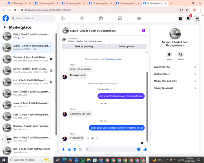This screenshot has width=204, height=163.
Task: Mute this chat using bell icon
Action: click(x=169, y=55)
